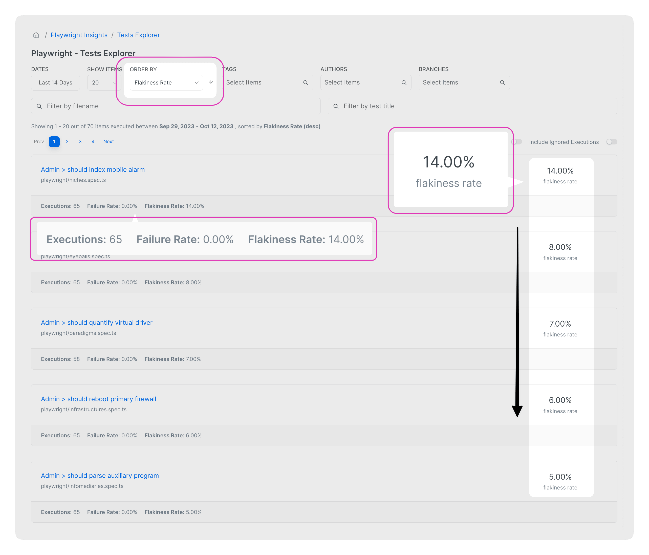Click 'Executions: 58' in virtual driver row
This screenshot has width=649, height=555.
coord(60,359)
